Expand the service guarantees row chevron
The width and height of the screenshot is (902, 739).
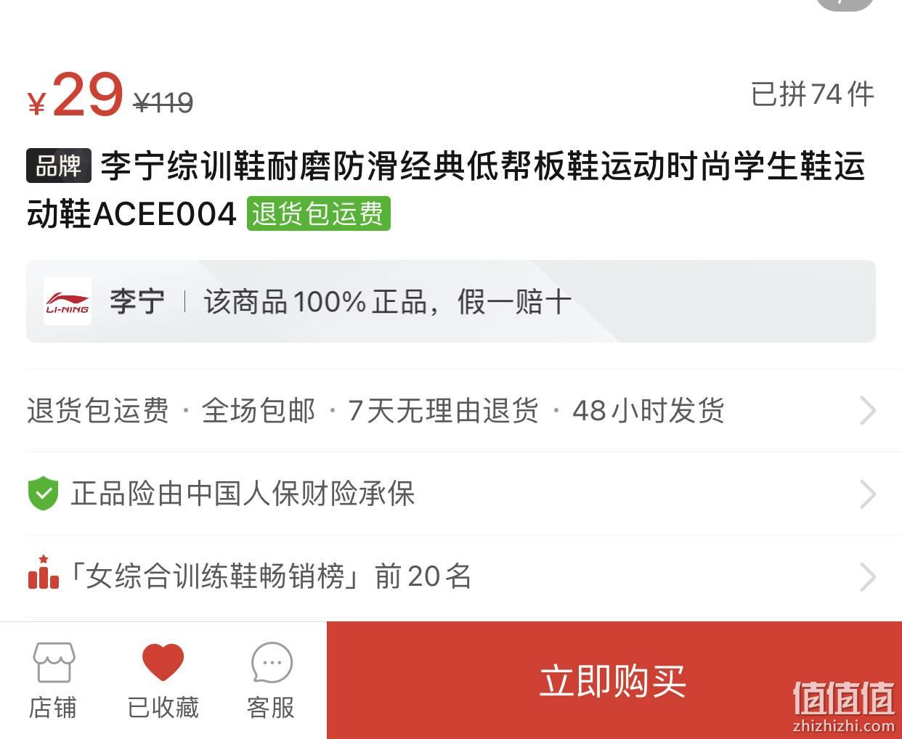(868, 411)
